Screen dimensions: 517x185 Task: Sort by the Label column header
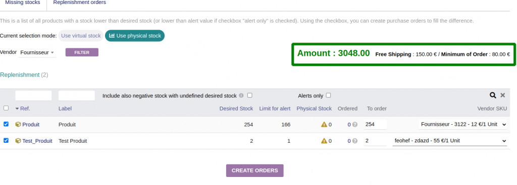(65, 109)
